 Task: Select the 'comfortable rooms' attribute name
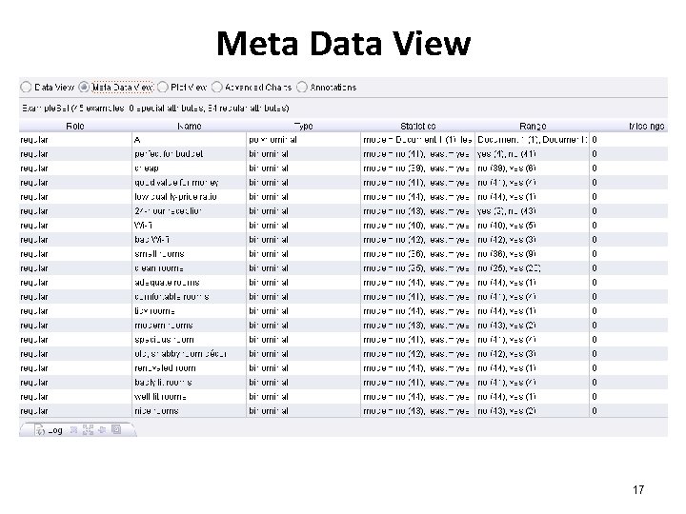click(171, 297)
